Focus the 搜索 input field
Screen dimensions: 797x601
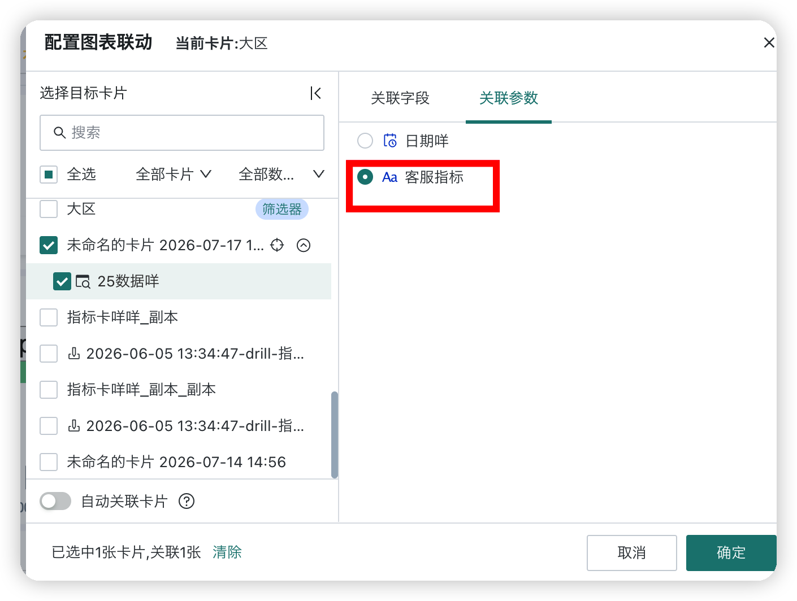tap(182, 133)
